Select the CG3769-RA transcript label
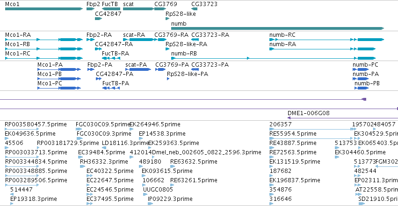398x206 pixels. tap(172, 34)
